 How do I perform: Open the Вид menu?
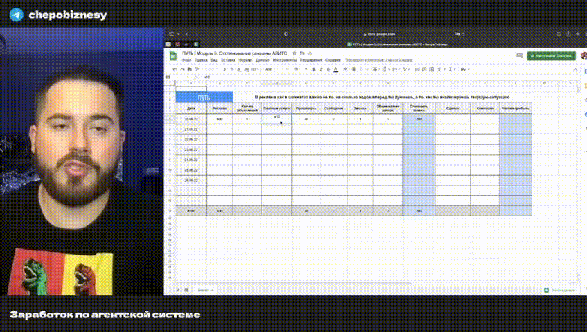(x=214, y=59)
